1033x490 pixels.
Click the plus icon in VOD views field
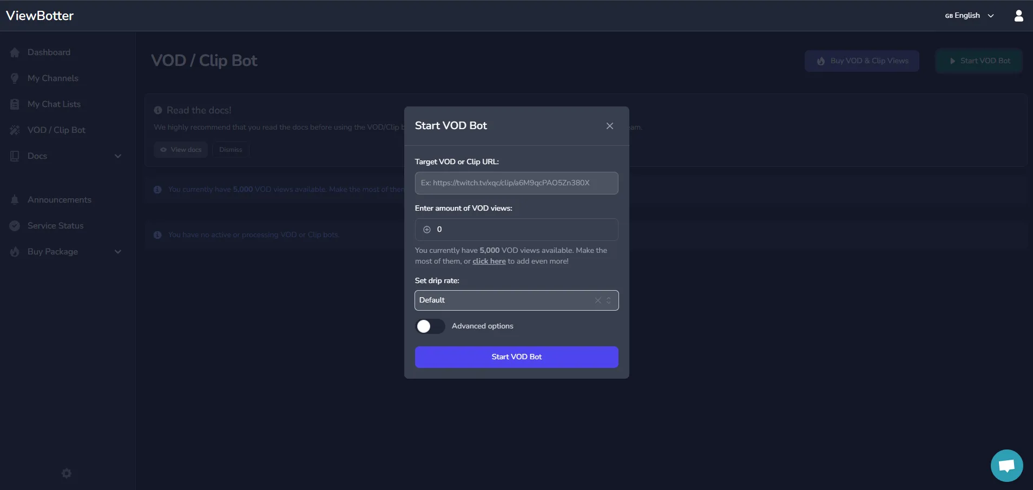point(426,229)
